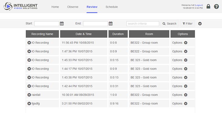222x113 pixels.
Task: Click the search criteria text box
Action: 143,23
